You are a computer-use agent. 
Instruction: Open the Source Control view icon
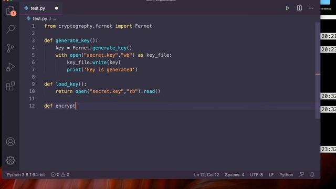[10, 48]
